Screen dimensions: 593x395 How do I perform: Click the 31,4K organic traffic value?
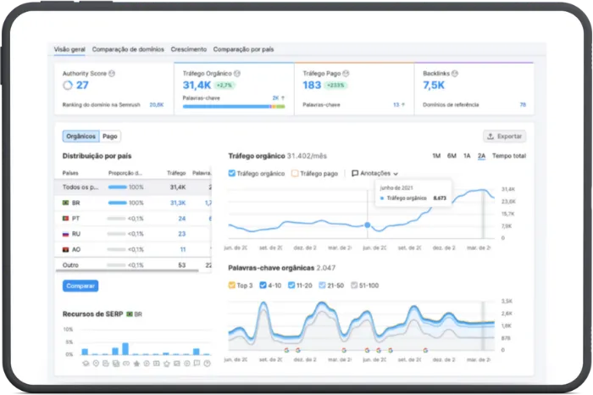click(197, 85)
